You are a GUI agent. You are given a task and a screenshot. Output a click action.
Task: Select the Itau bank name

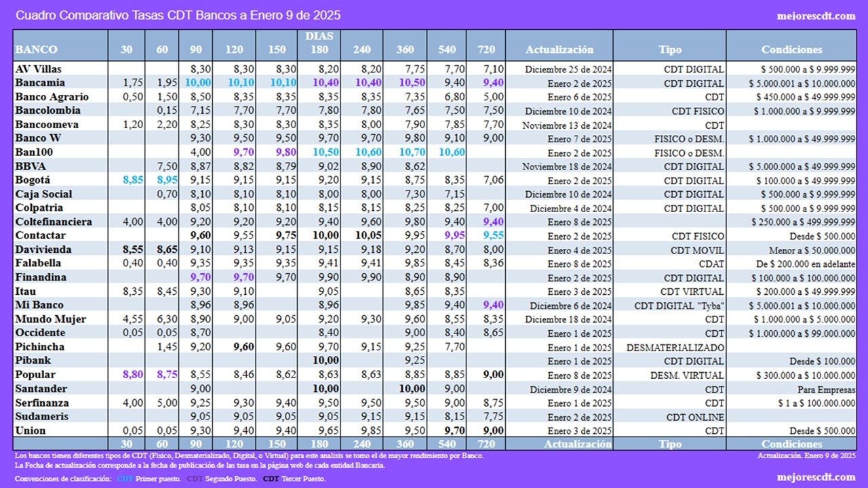(x=24, y=291)
